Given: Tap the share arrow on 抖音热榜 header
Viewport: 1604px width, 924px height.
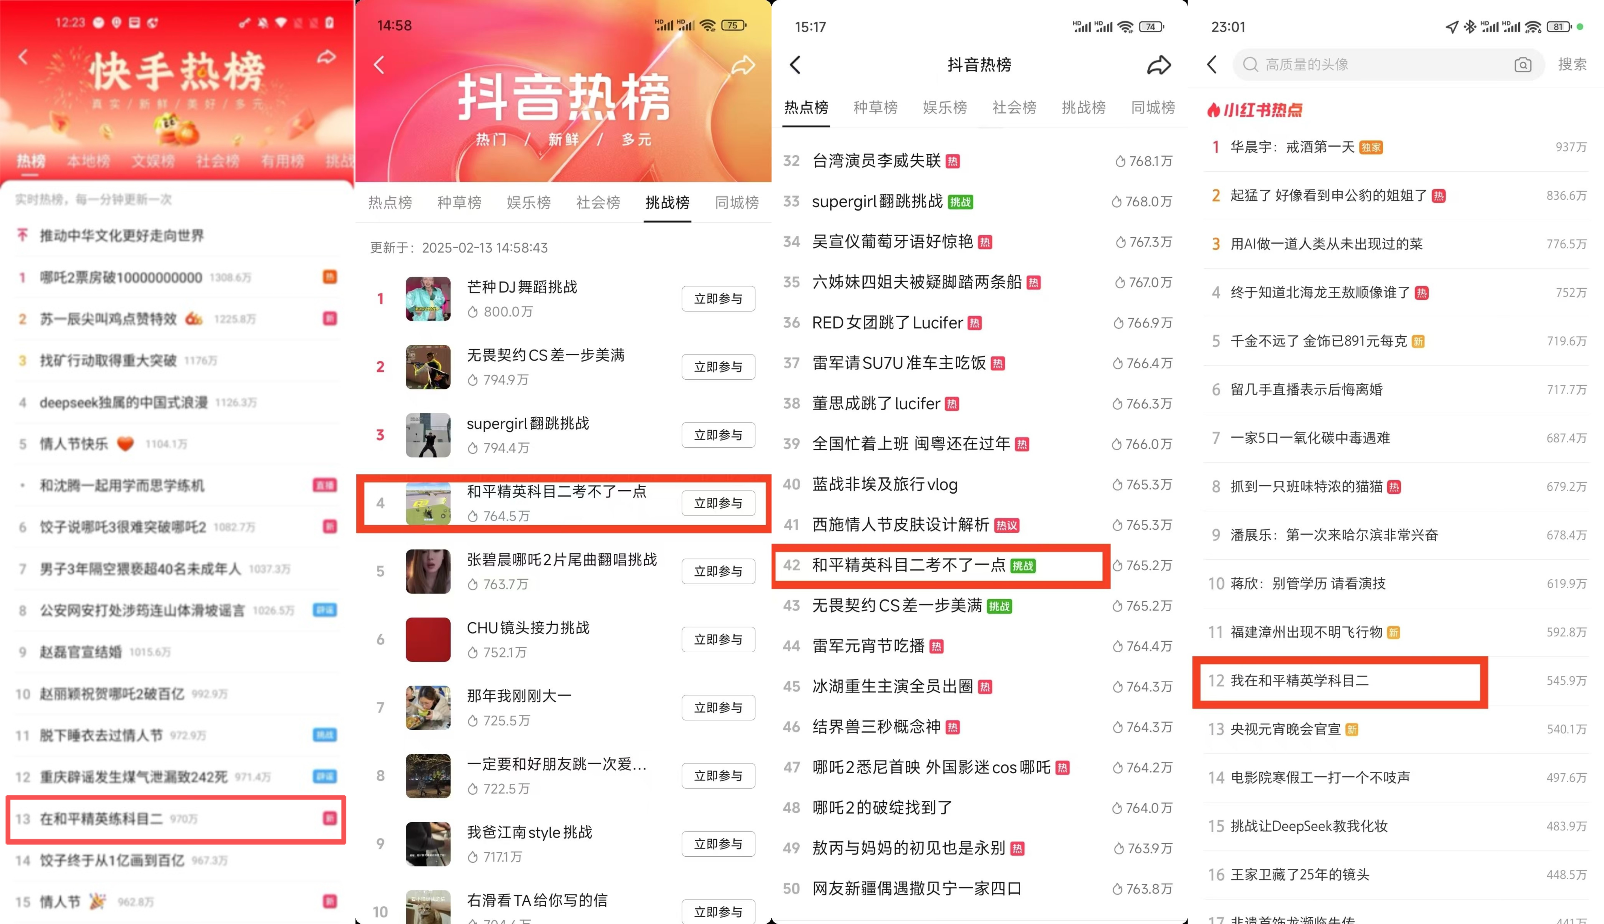Looking at the screenshot, I should (x=1158, y=65).
